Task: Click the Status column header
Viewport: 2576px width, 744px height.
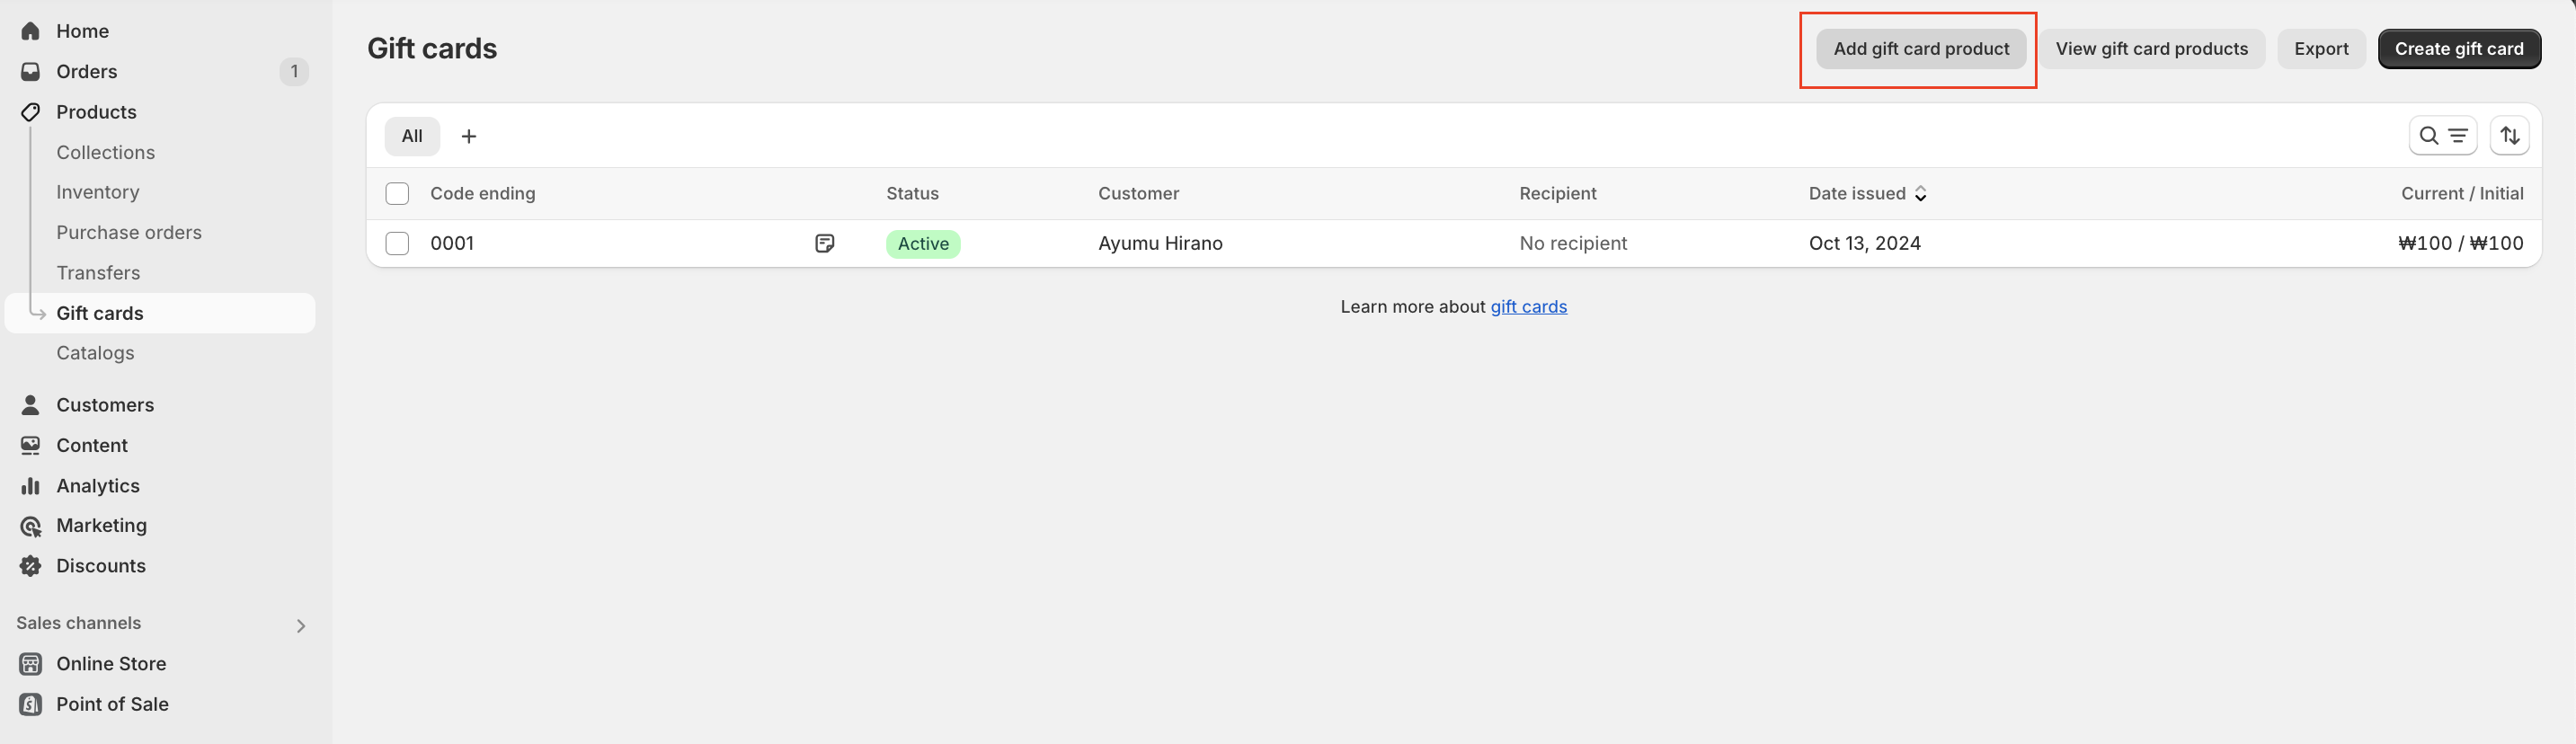Action: pos(912,194)
